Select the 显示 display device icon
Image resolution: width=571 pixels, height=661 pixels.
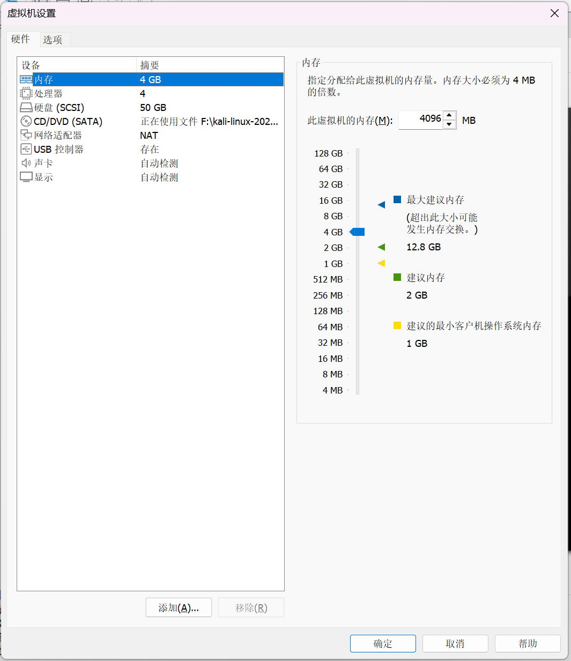pos(26,177)
